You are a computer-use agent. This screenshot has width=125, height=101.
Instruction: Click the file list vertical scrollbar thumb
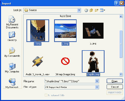pos(121,44)
